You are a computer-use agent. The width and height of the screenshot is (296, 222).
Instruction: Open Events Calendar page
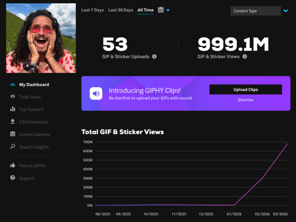(x=35, y=135)
